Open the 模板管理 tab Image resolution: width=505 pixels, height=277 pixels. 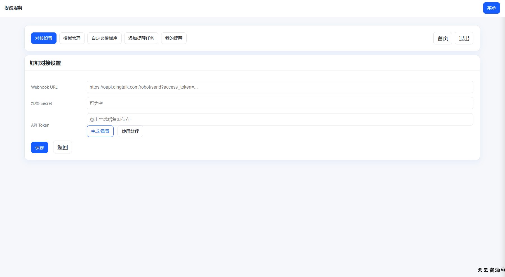click(72, 38)
